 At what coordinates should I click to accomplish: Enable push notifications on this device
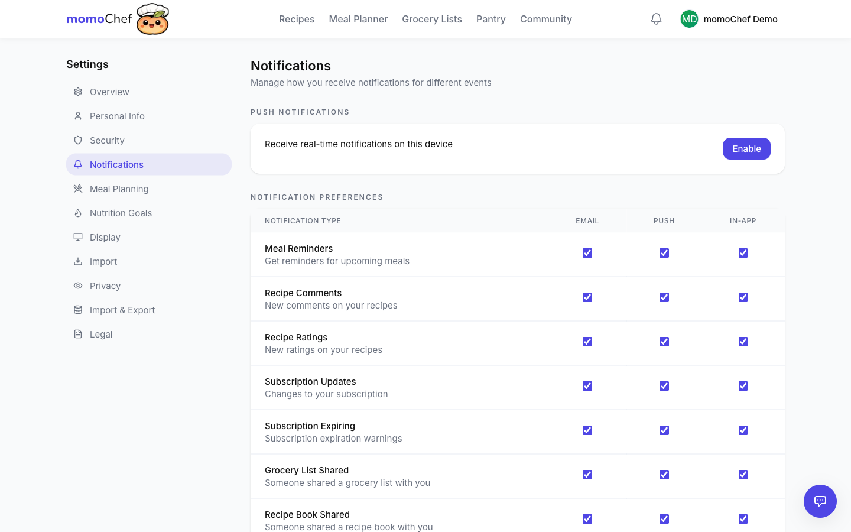pos(746,148)
